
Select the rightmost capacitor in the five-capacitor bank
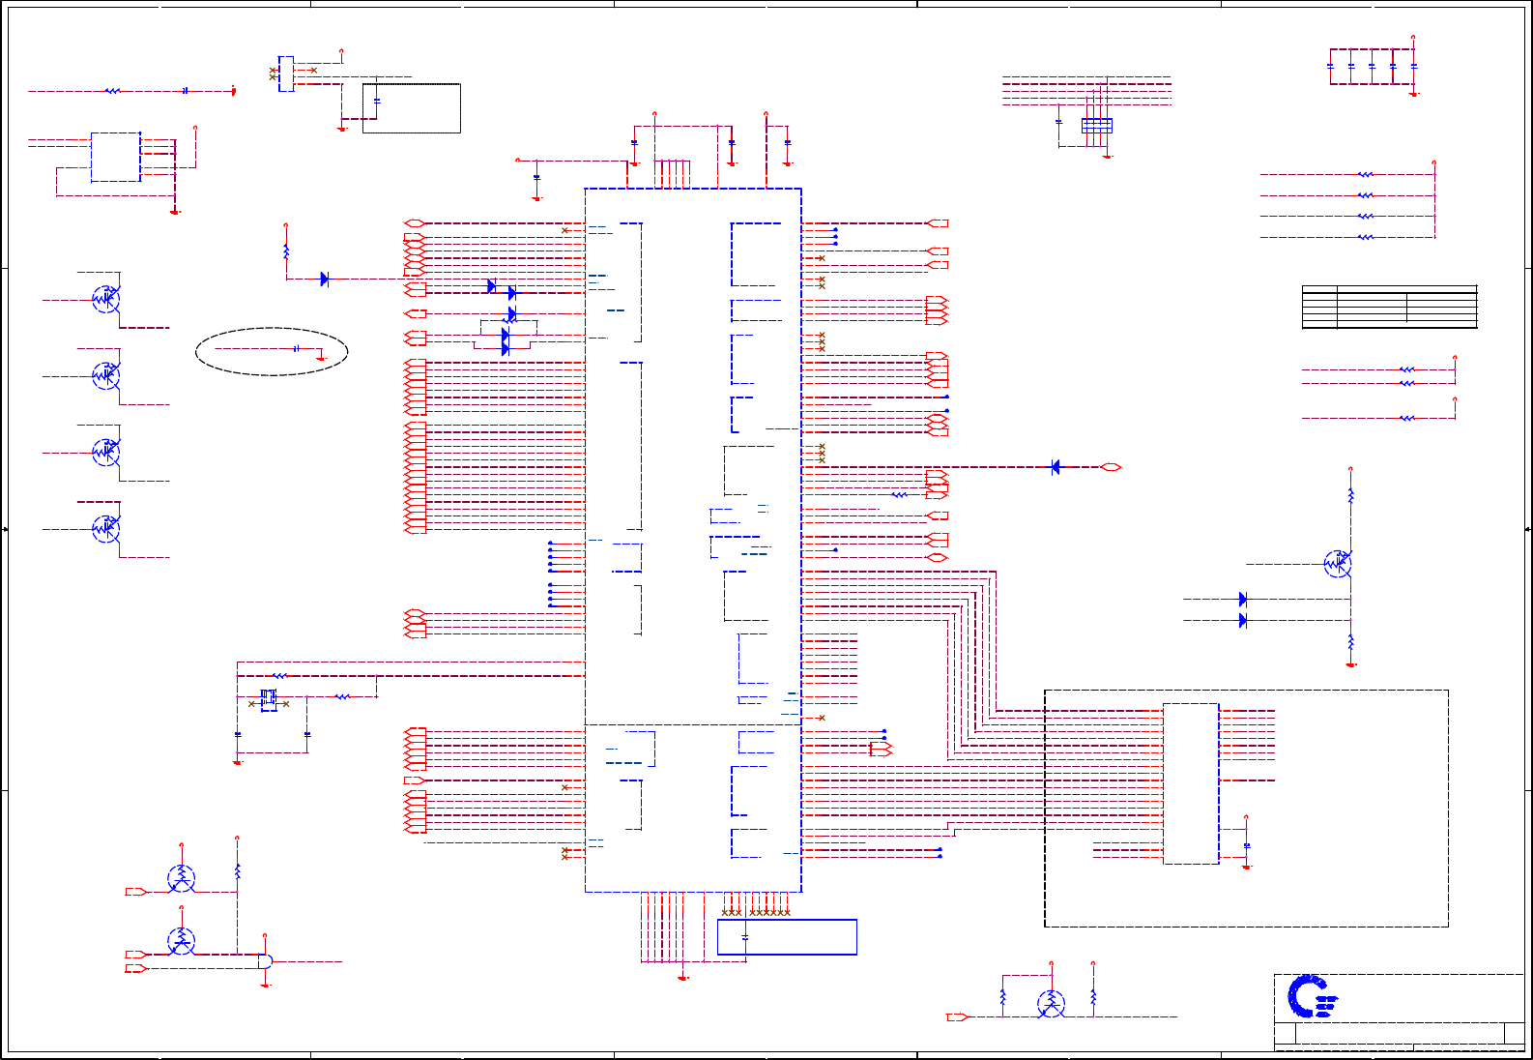click(1414, 66)
